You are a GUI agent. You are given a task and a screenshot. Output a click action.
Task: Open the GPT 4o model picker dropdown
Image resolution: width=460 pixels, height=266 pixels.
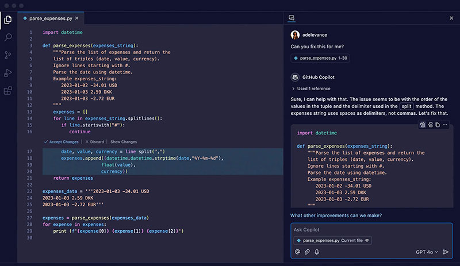click(x=426, y=252)
